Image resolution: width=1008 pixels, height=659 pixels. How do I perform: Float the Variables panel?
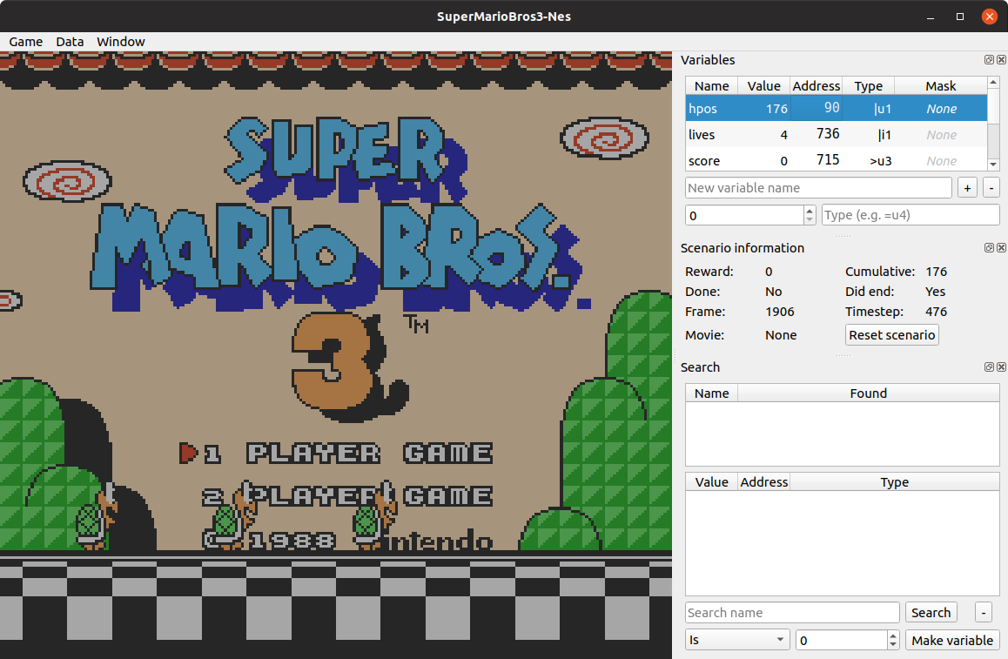(x=989, y=60)
